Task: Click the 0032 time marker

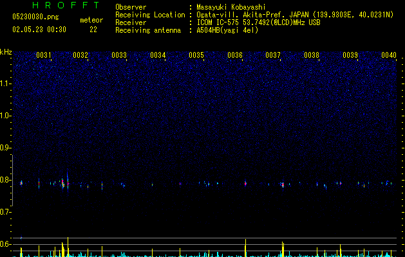Action: click(x=80, y=55)
